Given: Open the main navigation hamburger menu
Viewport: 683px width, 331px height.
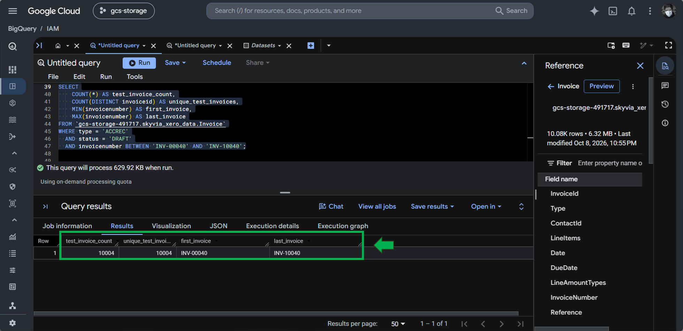Looking at the screenshot, I should (x=13, y=11).
